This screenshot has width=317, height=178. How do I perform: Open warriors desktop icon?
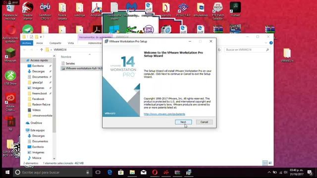pyautogui.click(x=166, y=10)
